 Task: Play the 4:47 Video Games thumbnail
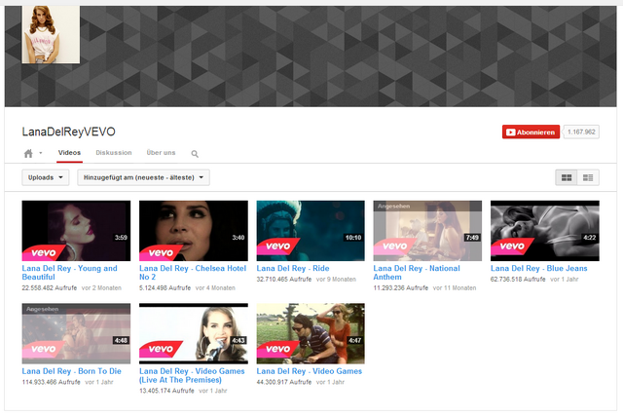point(311,333)
